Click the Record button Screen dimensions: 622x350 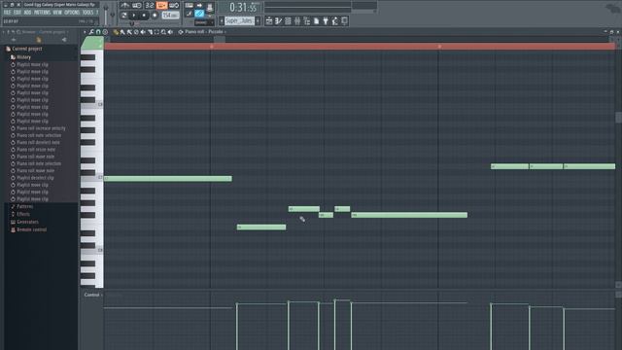pyautogui.click(x=155, y=16)
